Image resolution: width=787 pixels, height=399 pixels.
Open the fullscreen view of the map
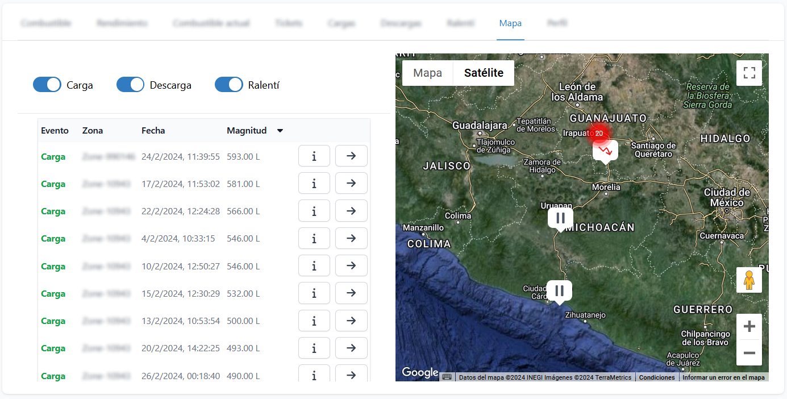tap(749, 73)
